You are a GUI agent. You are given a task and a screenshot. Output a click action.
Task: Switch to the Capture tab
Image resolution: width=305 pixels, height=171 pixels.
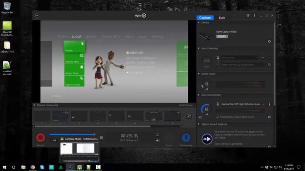click(x=205, y=18)
